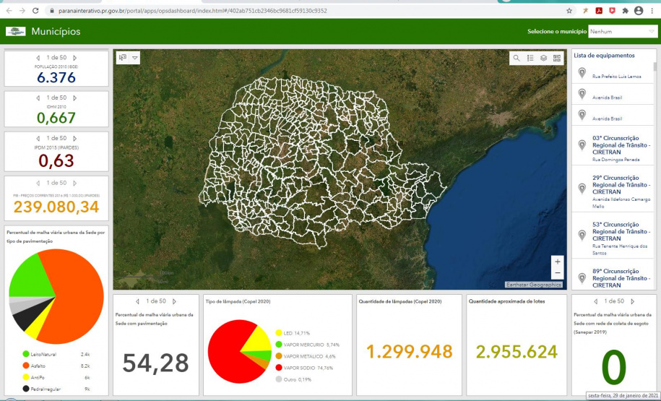Expand the selection tool options arrow

click(134, 58)
